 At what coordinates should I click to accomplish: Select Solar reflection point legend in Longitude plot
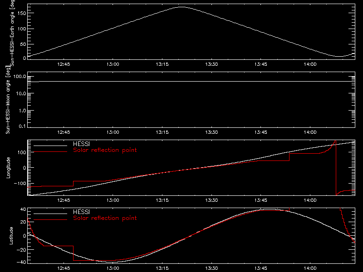[105, 150]
